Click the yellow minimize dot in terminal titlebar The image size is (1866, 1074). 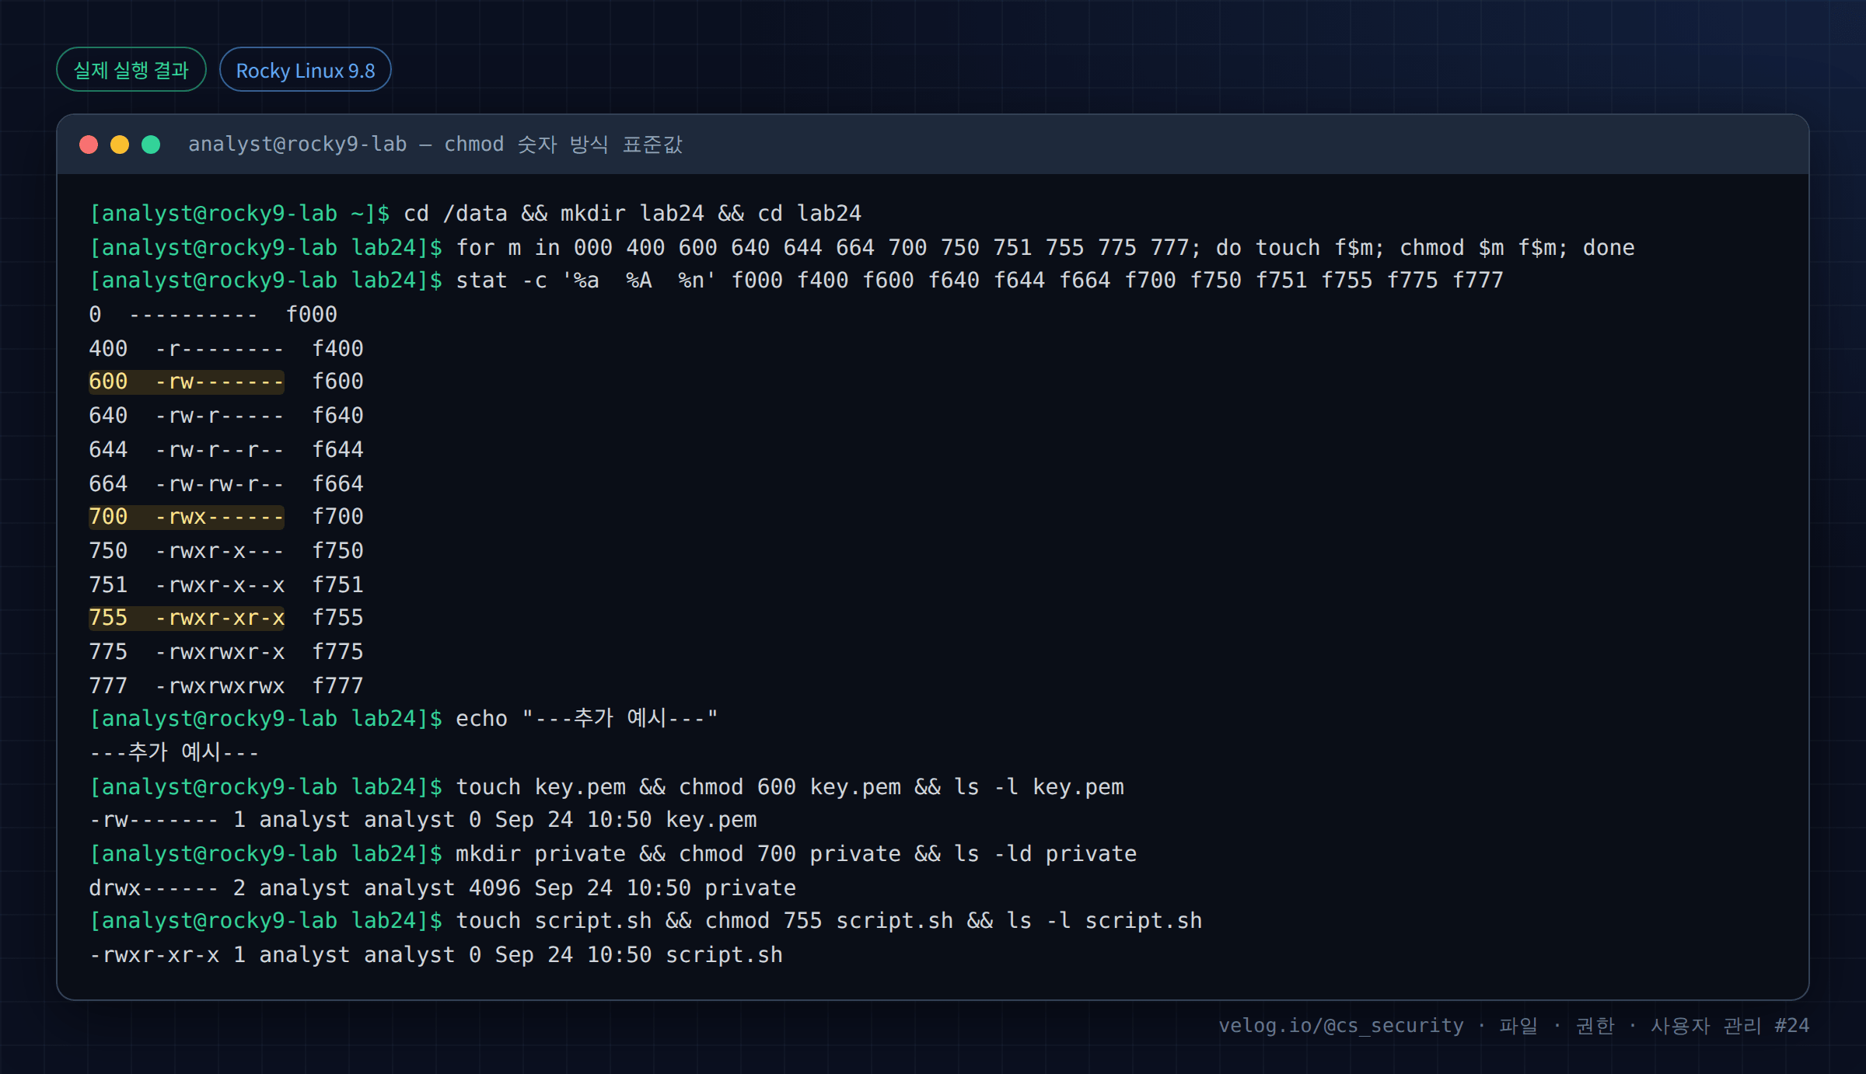click(x=120, y=145)
